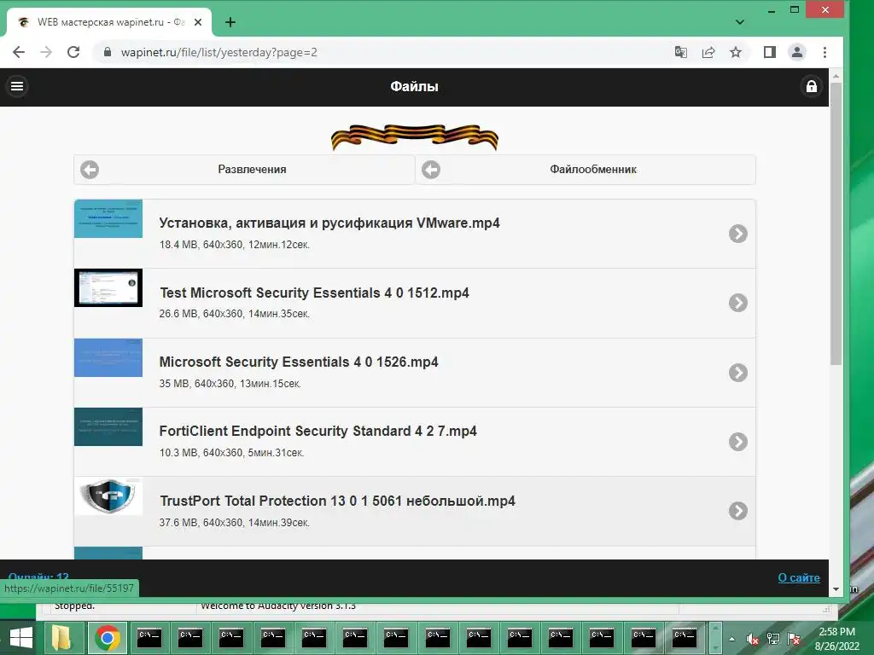
Task: Open the О сайте link
Action: pyautogui.click(x=799, y=577)
